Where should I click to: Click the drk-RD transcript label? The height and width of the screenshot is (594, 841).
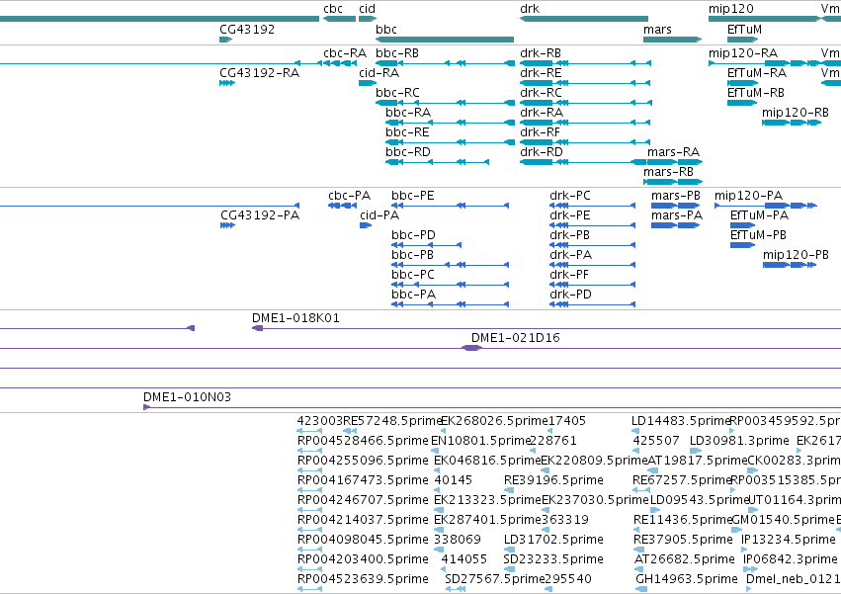coord(542,152)
